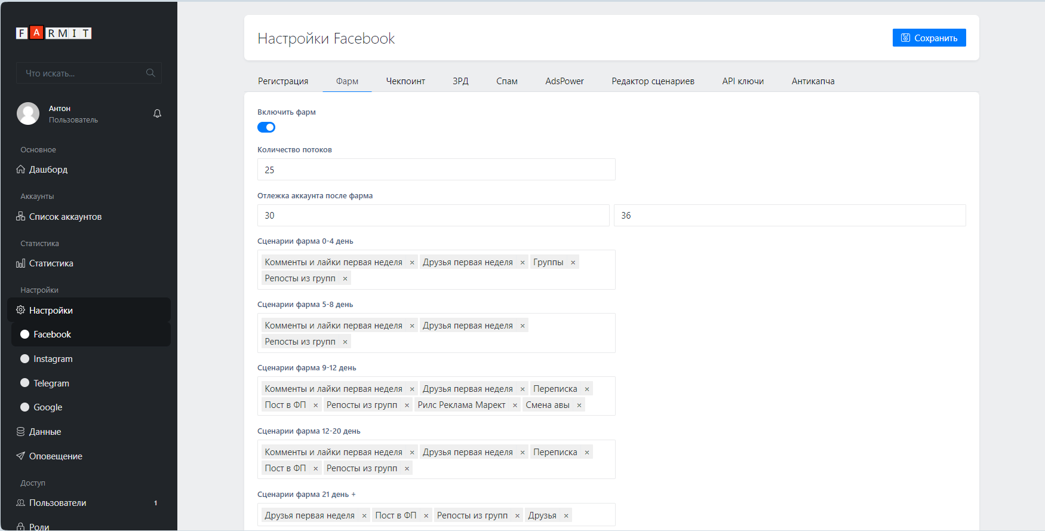Open notifications bell icon
This screenshot has width=1045, height=531.
click(x=157, y=113)
